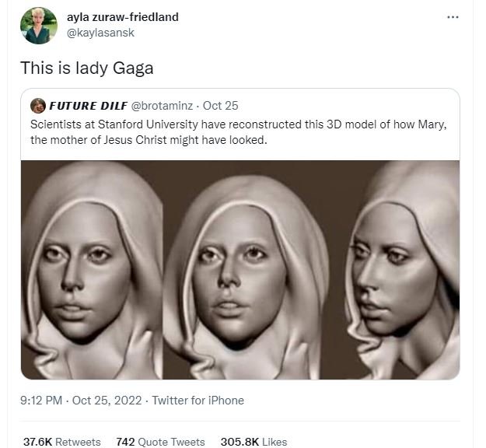The image size is (486, 448).
Task: Click the @kaylasansk handle
Action: [110, 33]
